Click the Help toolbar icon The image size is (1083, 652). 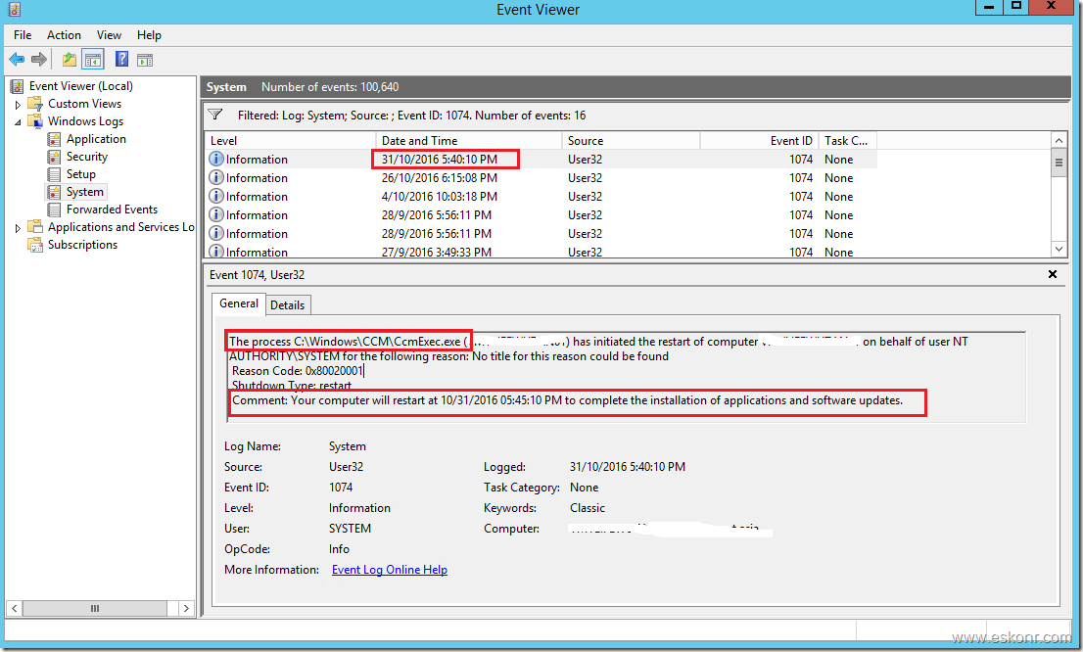coord(121,59)
